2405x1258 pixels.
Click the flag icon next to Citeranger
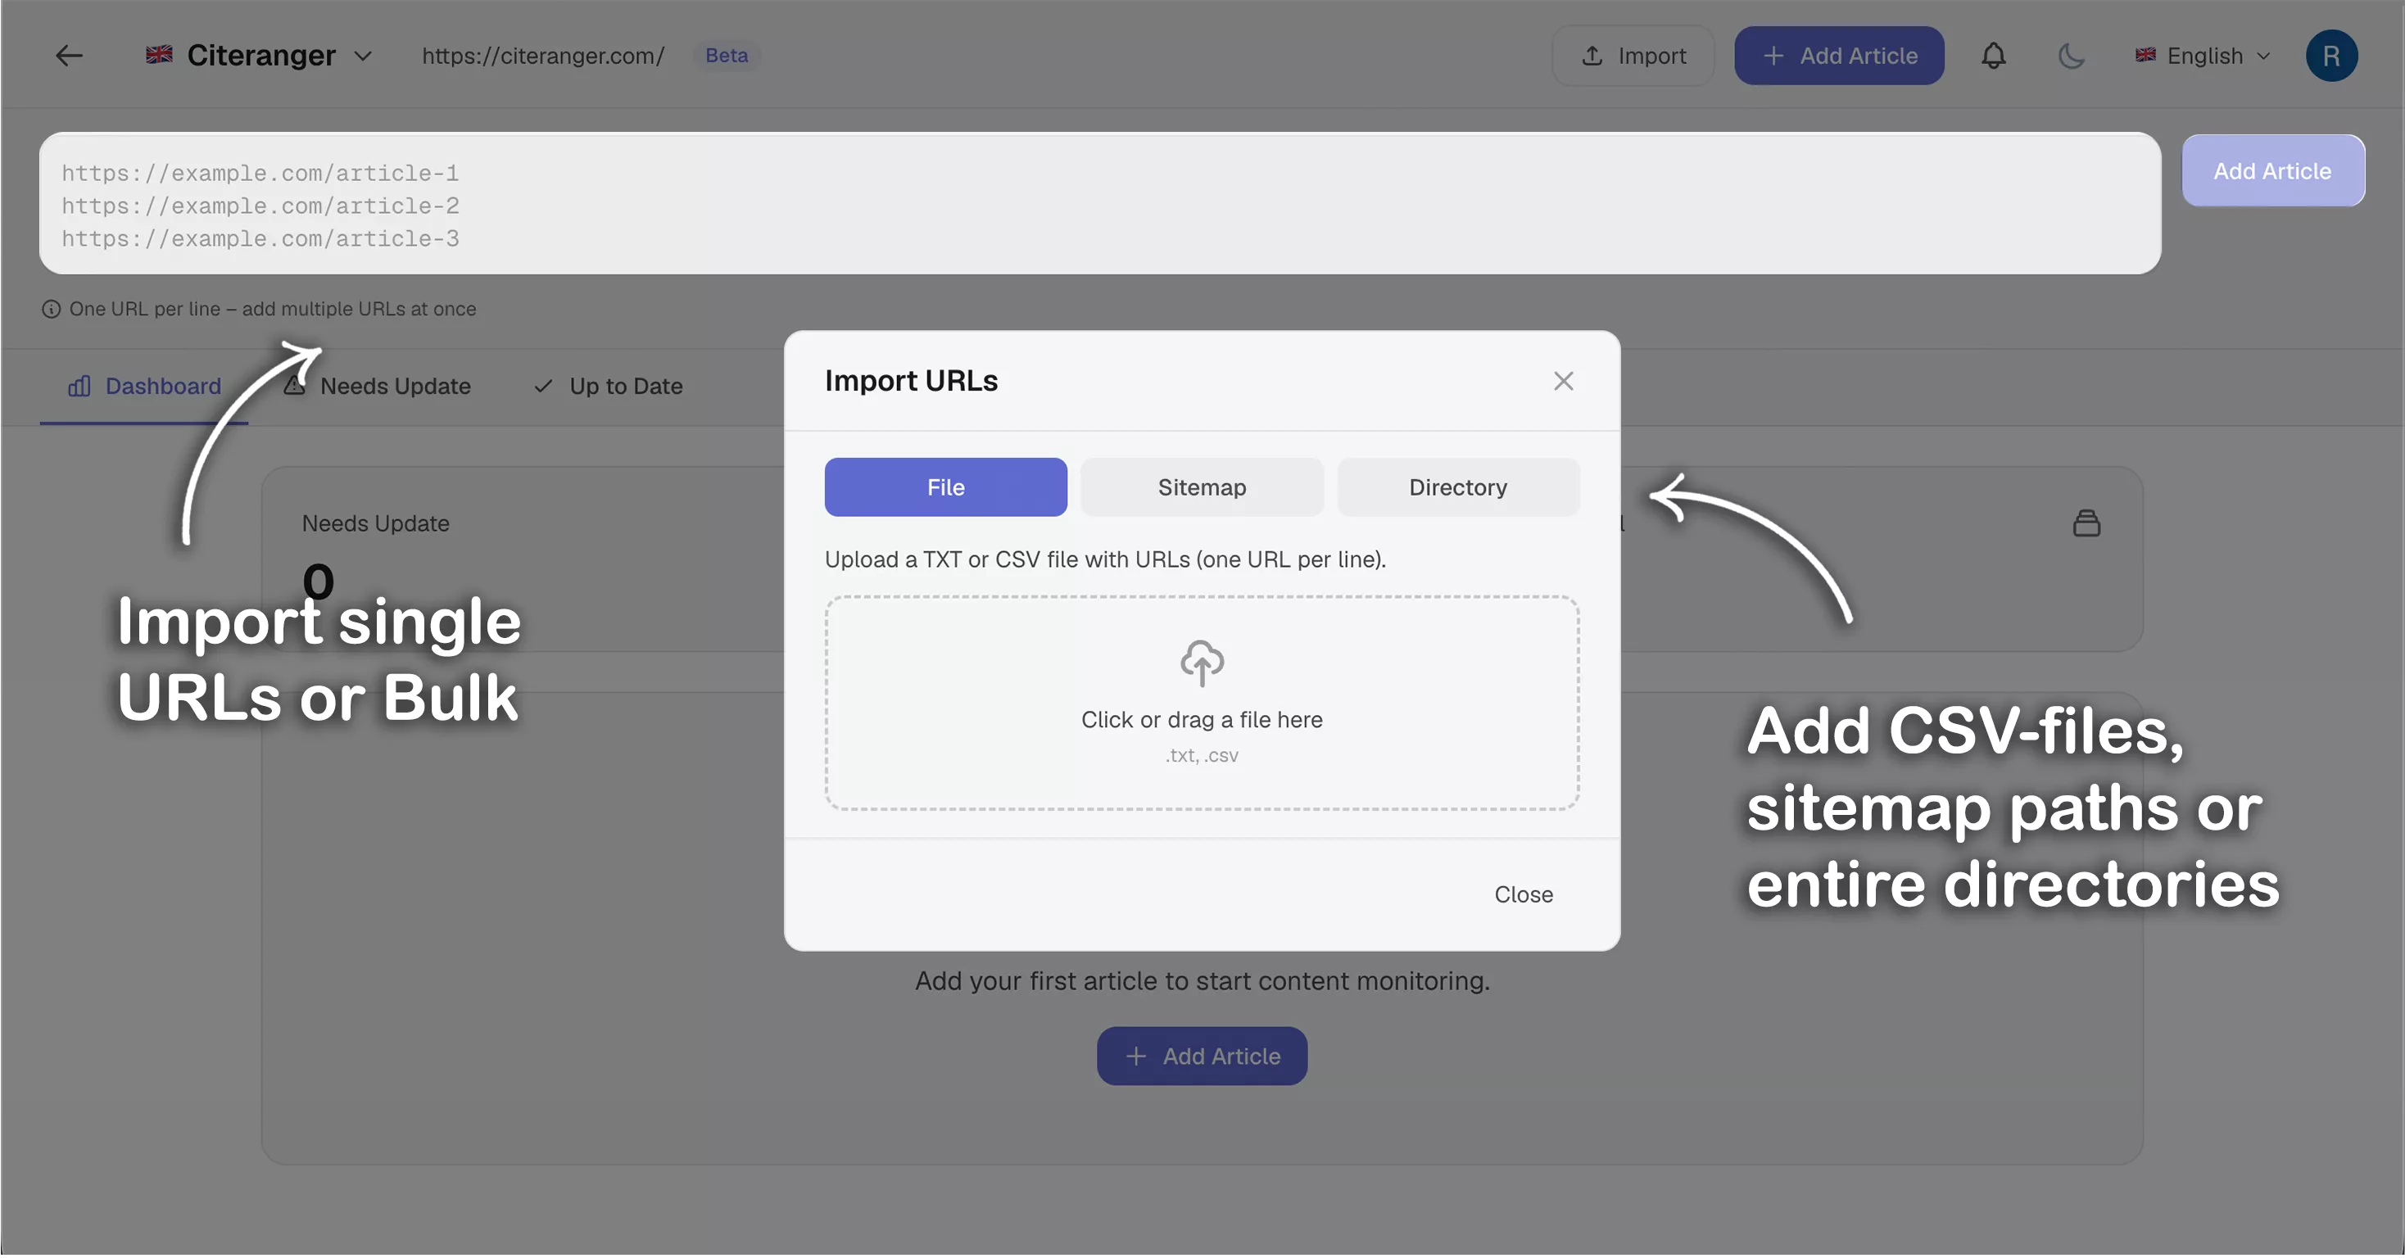(x=159, y=54)
